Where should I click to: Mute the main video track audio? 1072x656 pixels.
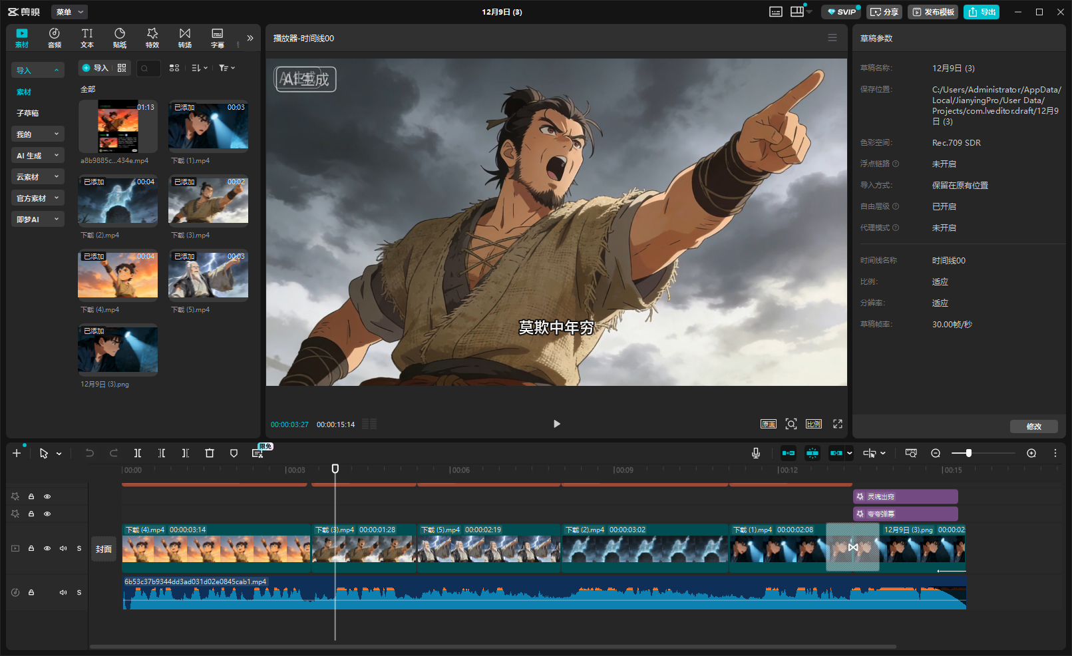63,549
